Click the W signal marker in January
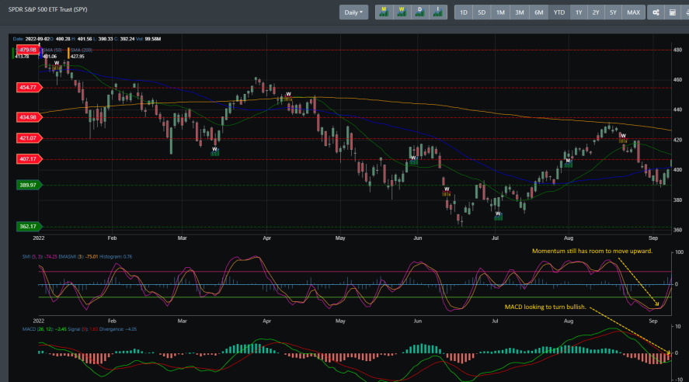 (57, 65)
